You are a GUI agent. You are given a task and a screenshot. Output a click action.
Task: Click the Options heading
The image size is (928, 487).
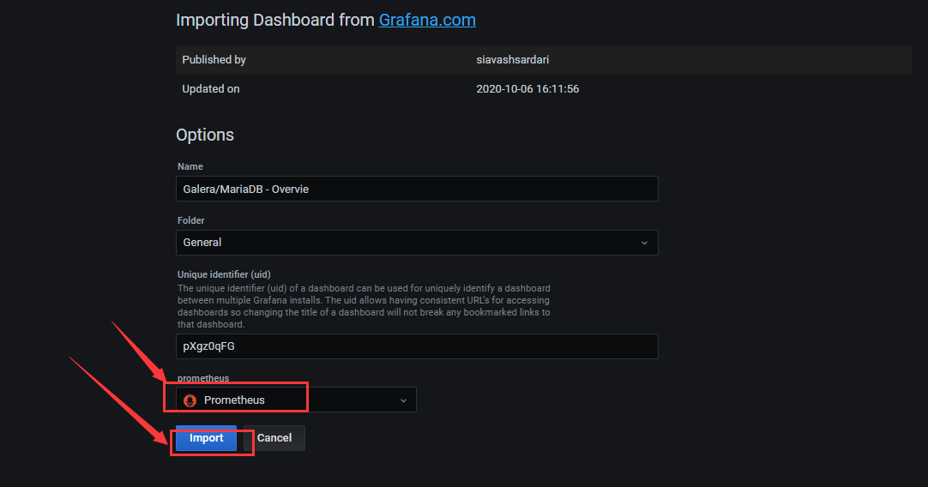205,135
